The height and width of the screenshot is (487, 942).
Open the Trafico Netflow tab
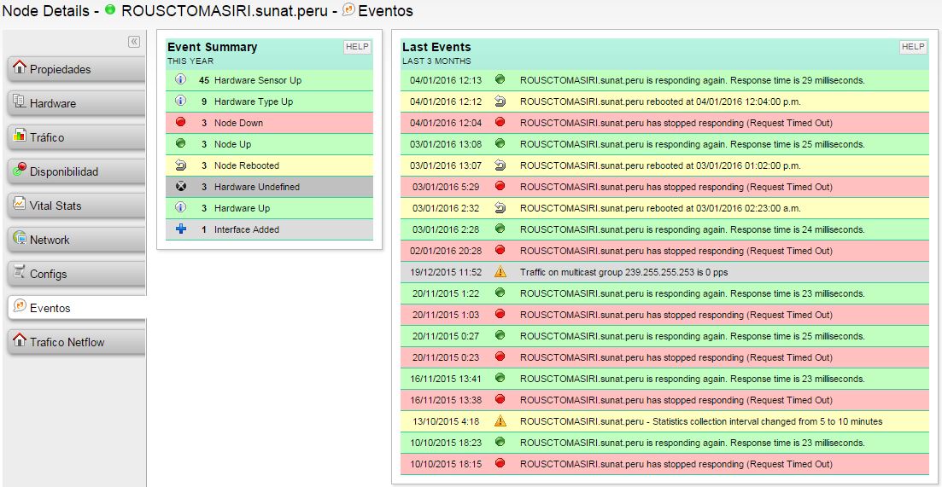76,342
